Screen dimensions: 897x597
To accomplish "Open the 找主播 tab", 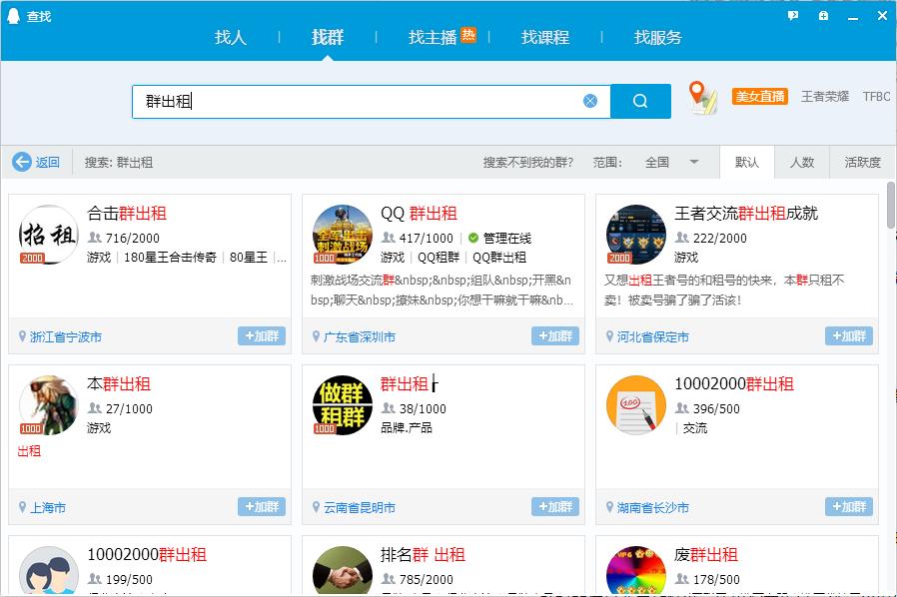I will pyautogui.click(x=433, y=37).
